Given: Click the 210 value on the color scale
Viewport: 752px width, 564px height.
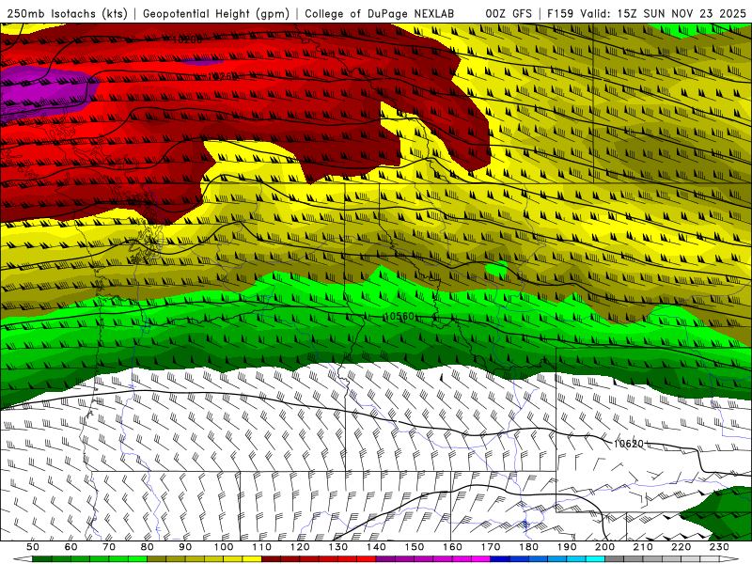Looking at the screenshot, I should (x=643, y=547).
